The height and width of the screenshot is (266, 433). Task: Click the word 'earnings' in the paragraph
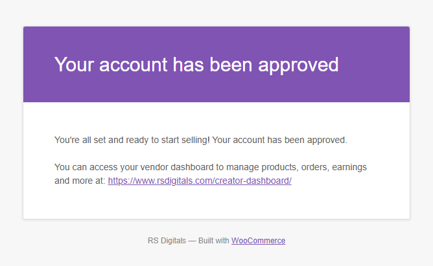click(349, 168)
